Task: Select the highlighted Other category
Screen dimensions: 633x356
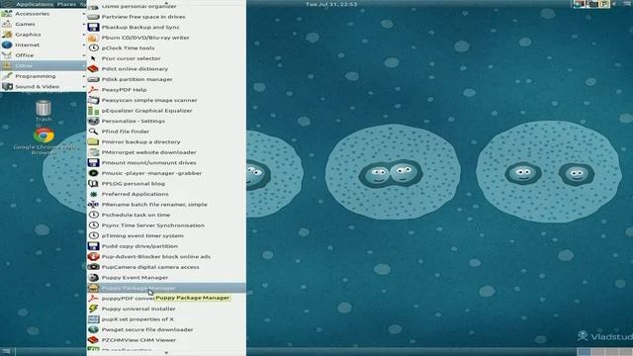Action: click(x=44, y=65)
